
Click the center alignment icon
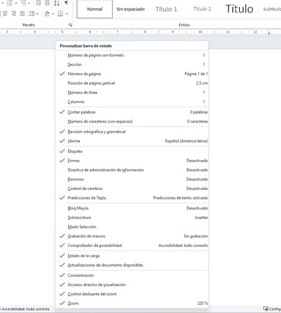tap(5, 14)
